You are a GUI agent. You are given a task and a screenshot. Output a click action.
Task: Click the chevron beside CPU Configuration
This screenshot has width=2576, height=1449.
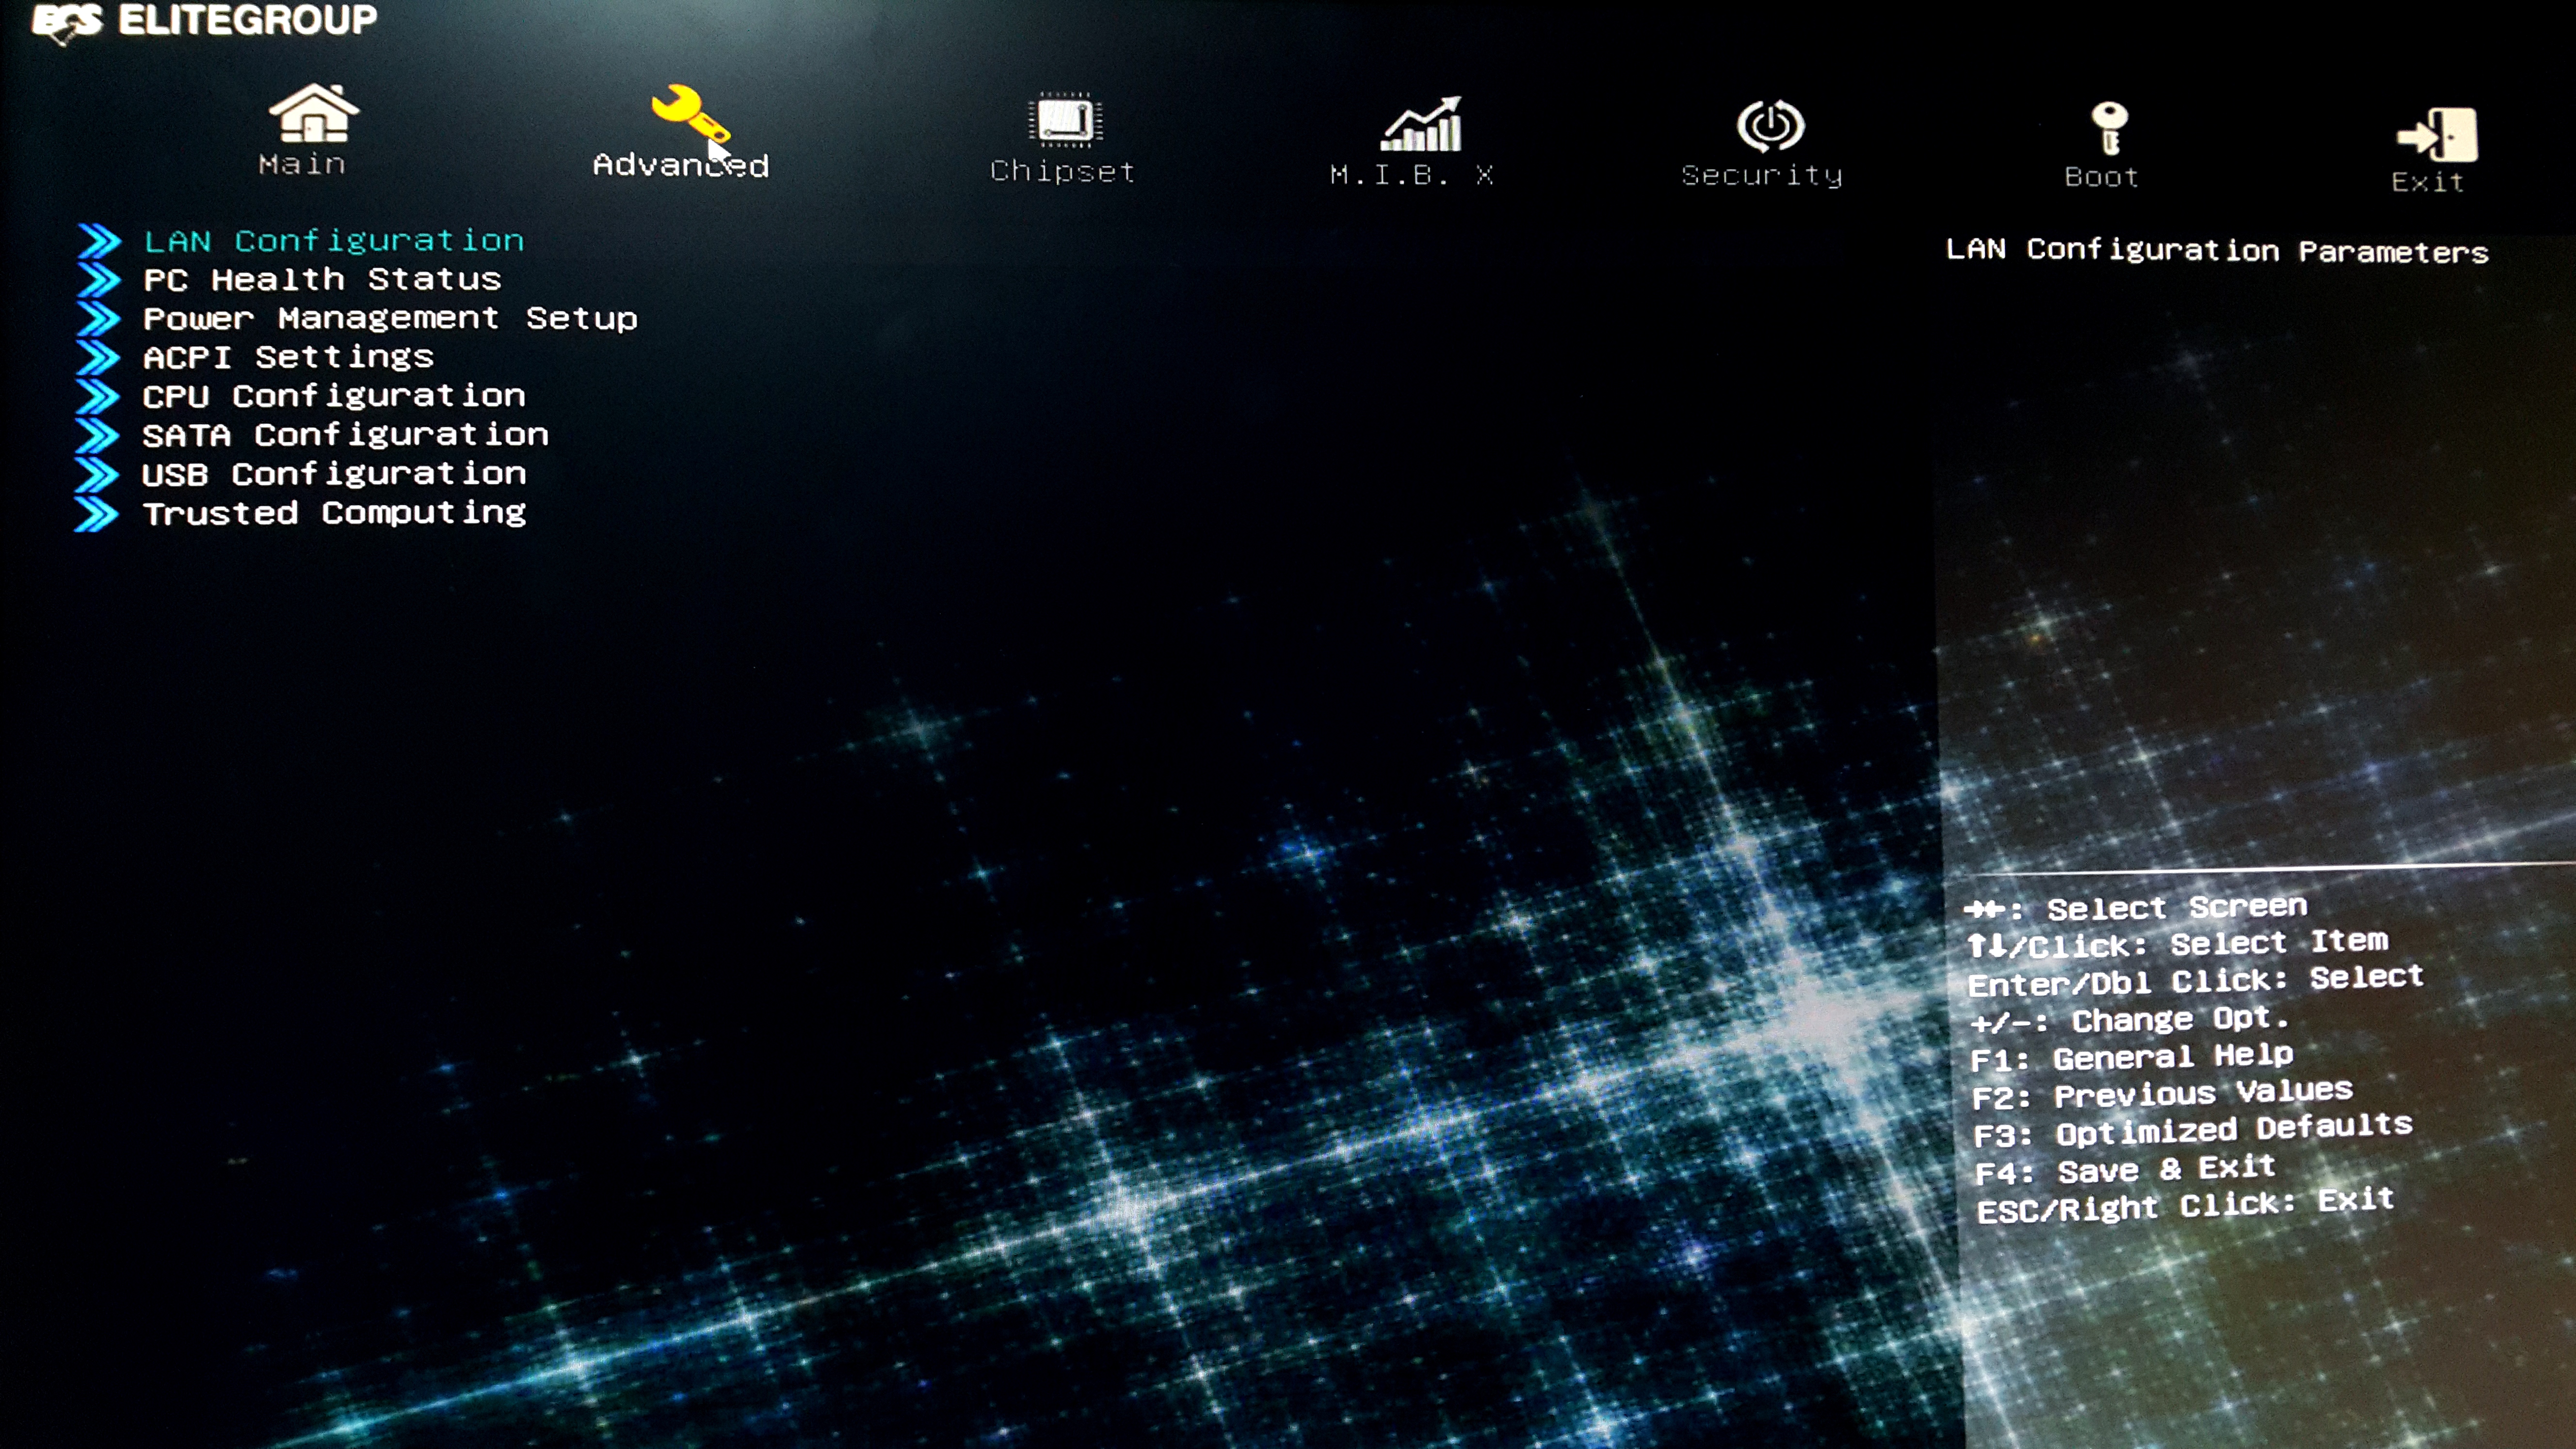click(x=98, y=397)
